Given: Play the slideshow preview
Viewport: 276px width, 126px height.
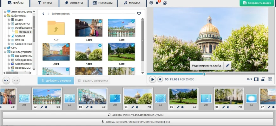Looking at the screenshot, I should [x=152, y=79].
